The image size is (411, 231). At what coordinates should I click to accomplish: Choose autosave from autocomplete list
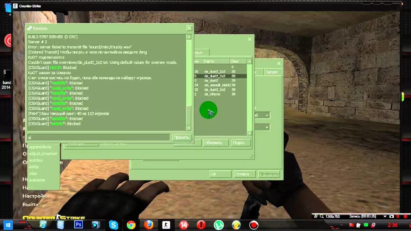coord(37,180)
